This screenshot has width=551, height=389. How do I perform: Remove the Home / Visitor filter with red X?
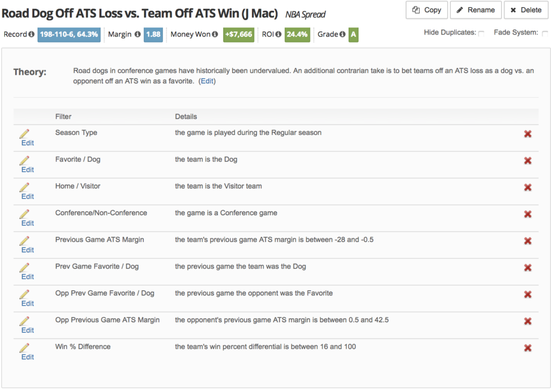(527, 187)
